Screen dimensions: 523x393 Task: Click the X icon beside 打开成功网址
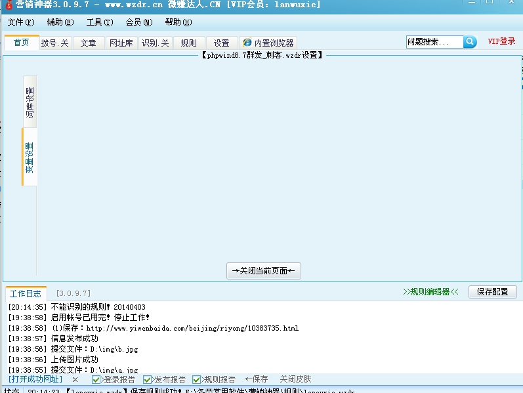[75, 379]
